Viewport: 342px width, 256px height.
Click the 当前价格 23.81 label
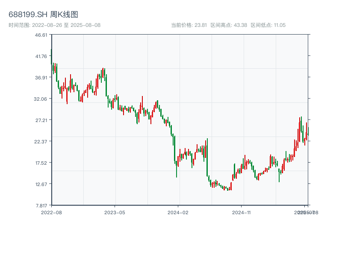click(x=189, y=25)
